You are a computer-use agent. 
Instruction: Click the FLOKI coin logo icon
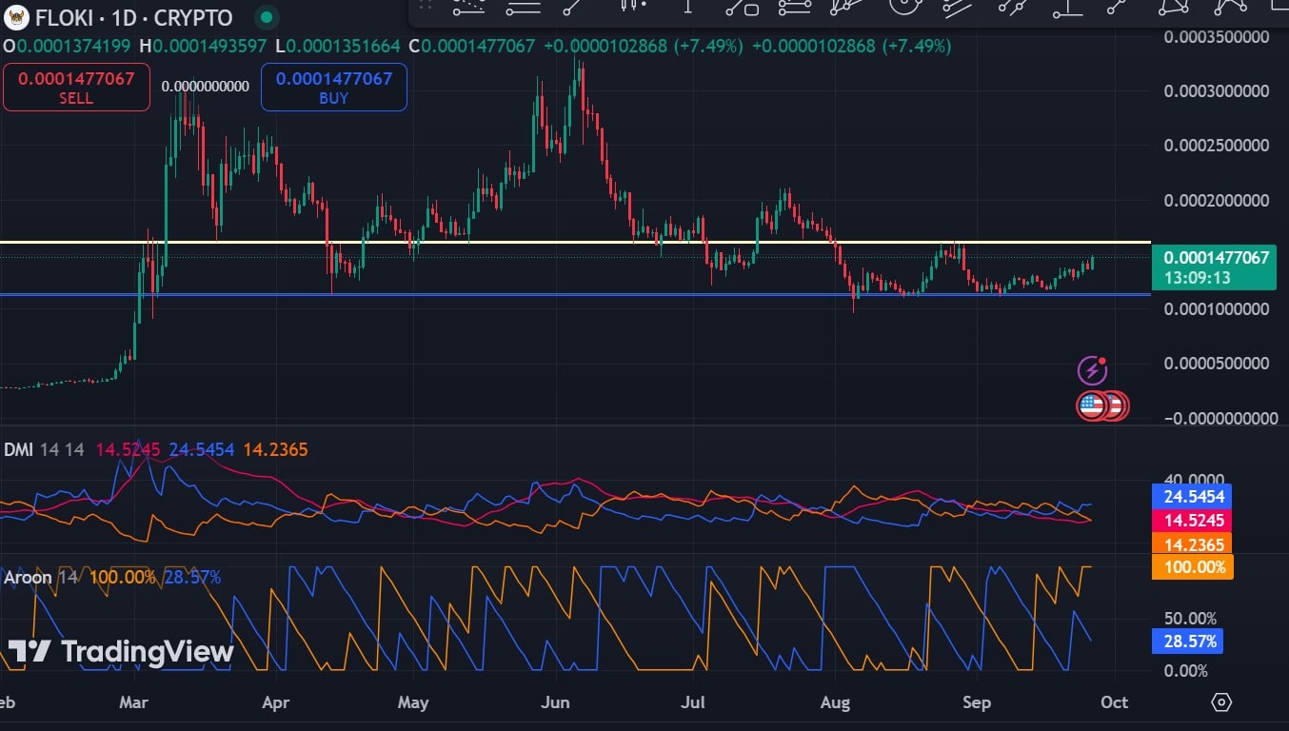(16, 17)
